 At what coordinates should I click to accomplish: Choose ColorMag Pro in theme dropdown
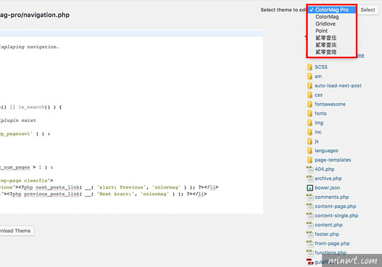[332, 10]
